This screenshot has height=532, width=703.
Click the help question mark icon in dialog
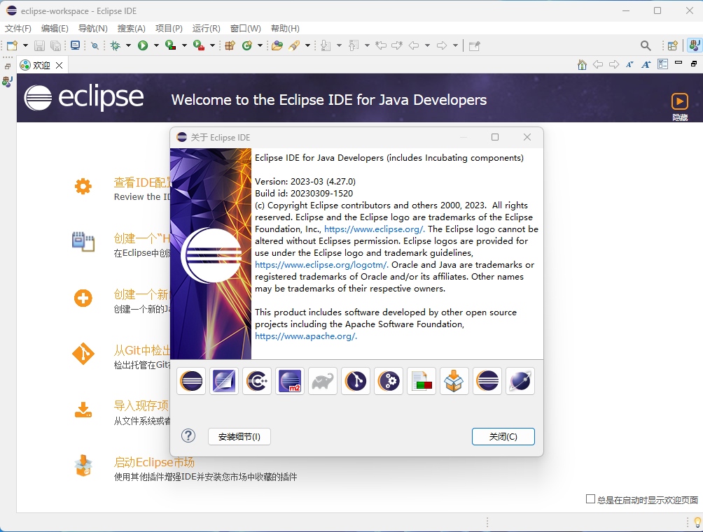(188, 436)
